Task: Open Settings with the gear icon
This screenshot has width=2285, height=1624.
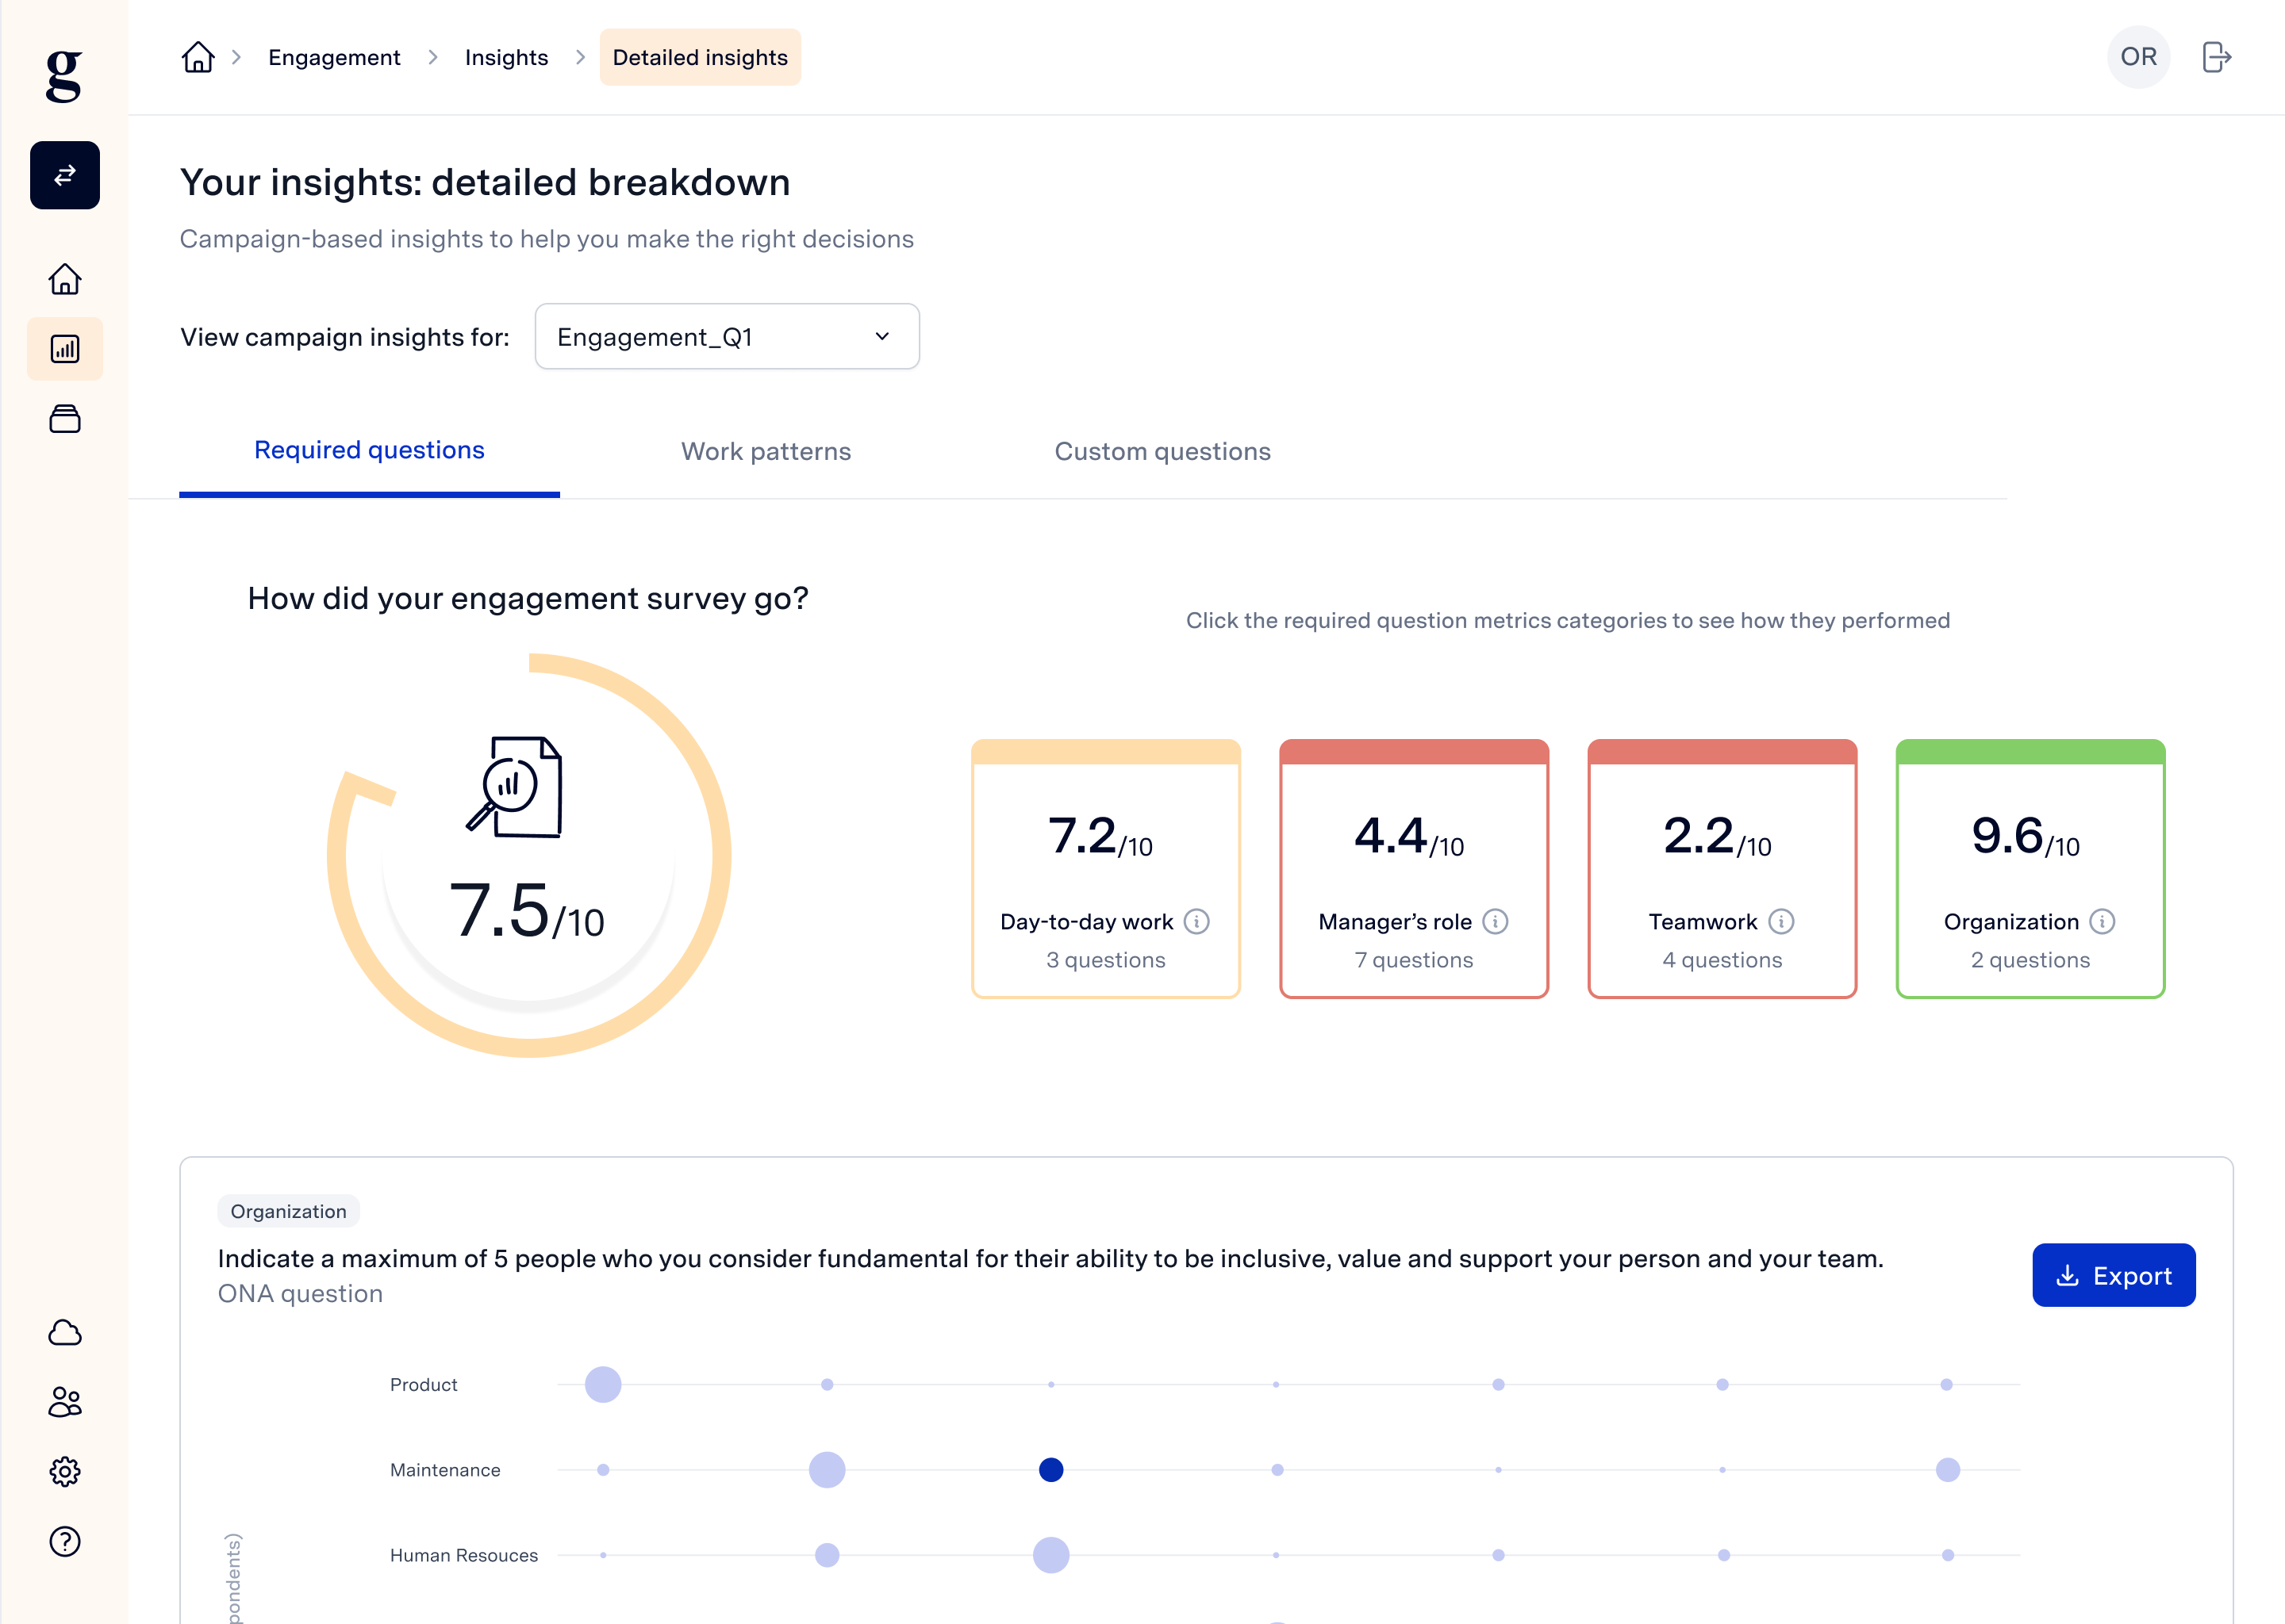Action: [64, 1471]
